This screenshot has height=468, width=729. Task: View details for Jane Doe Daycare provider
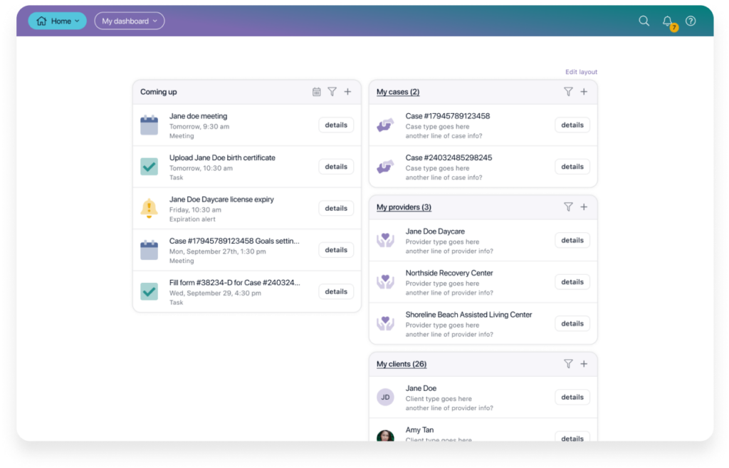pyautogui.click(x=572, y=240)
